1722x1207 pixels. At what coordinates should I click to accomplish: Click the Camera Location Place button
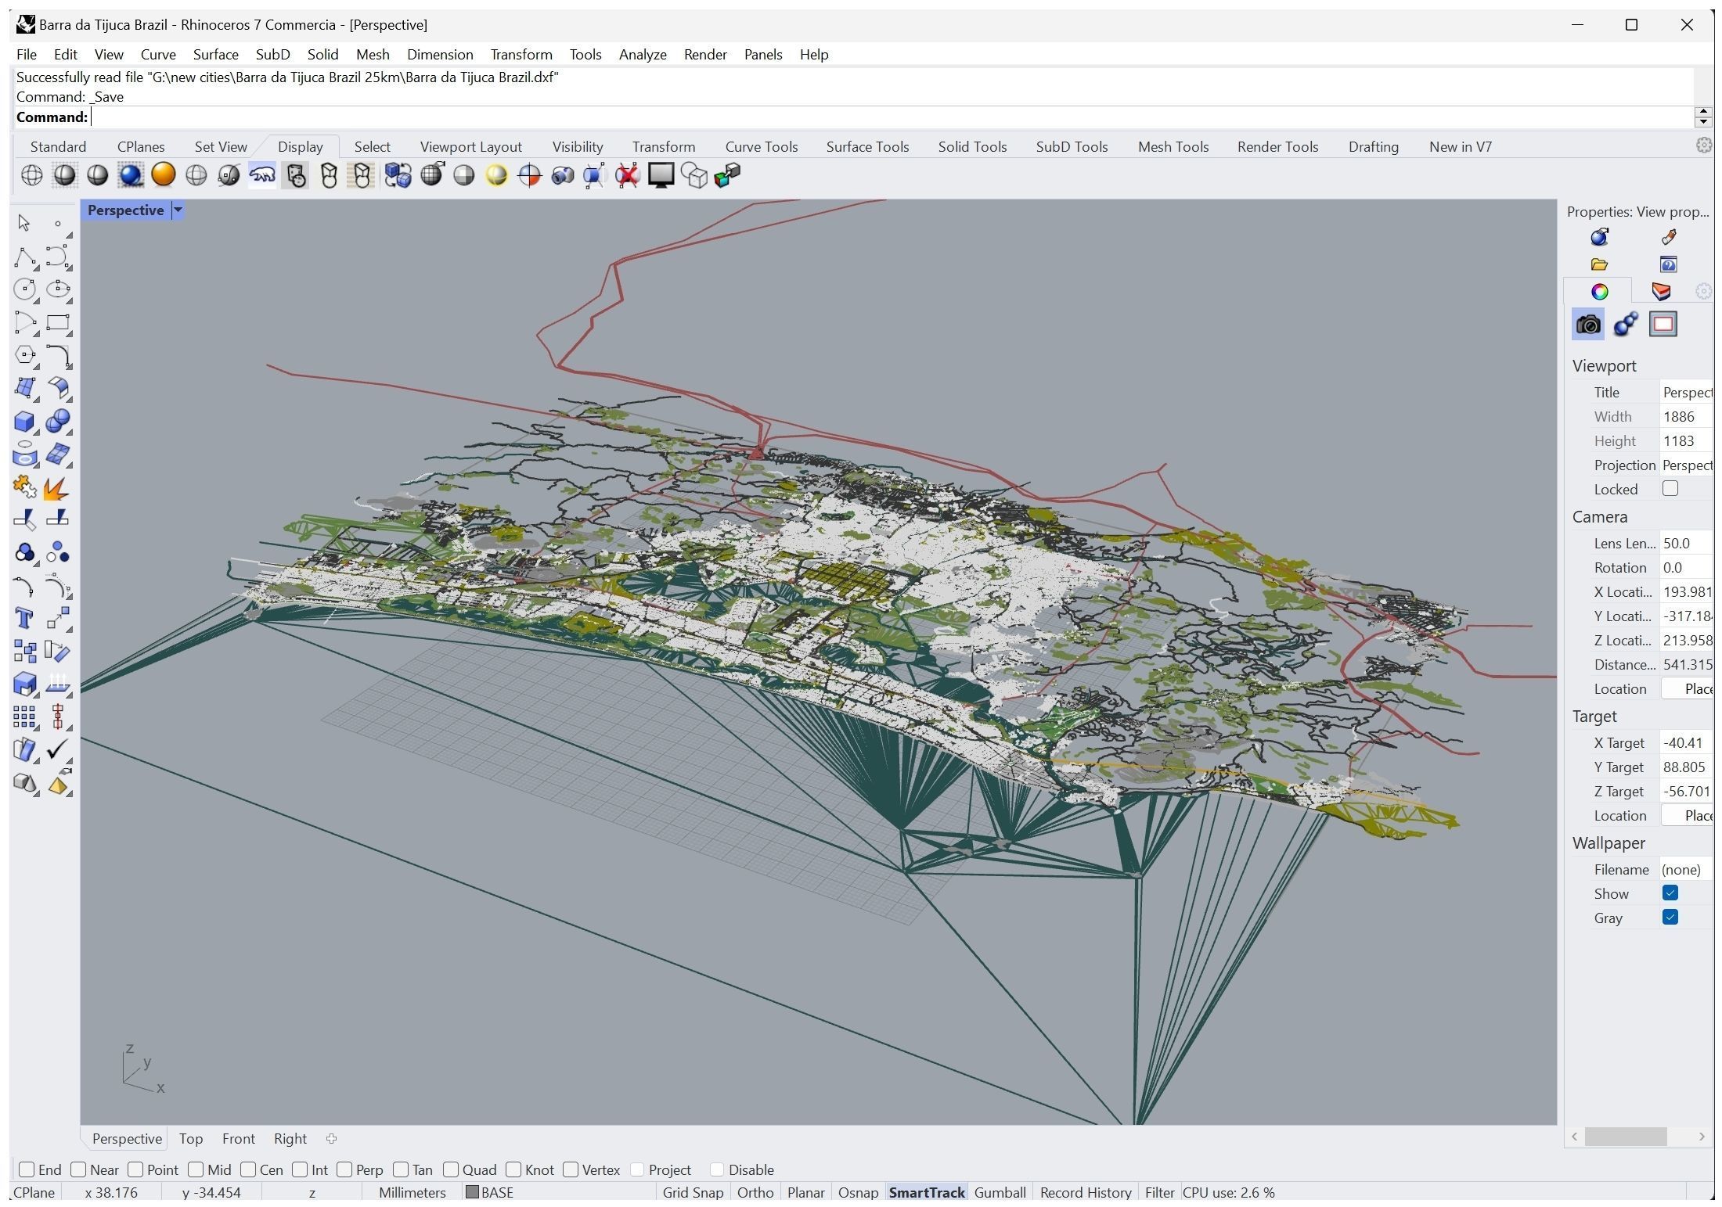[1688, 688]
